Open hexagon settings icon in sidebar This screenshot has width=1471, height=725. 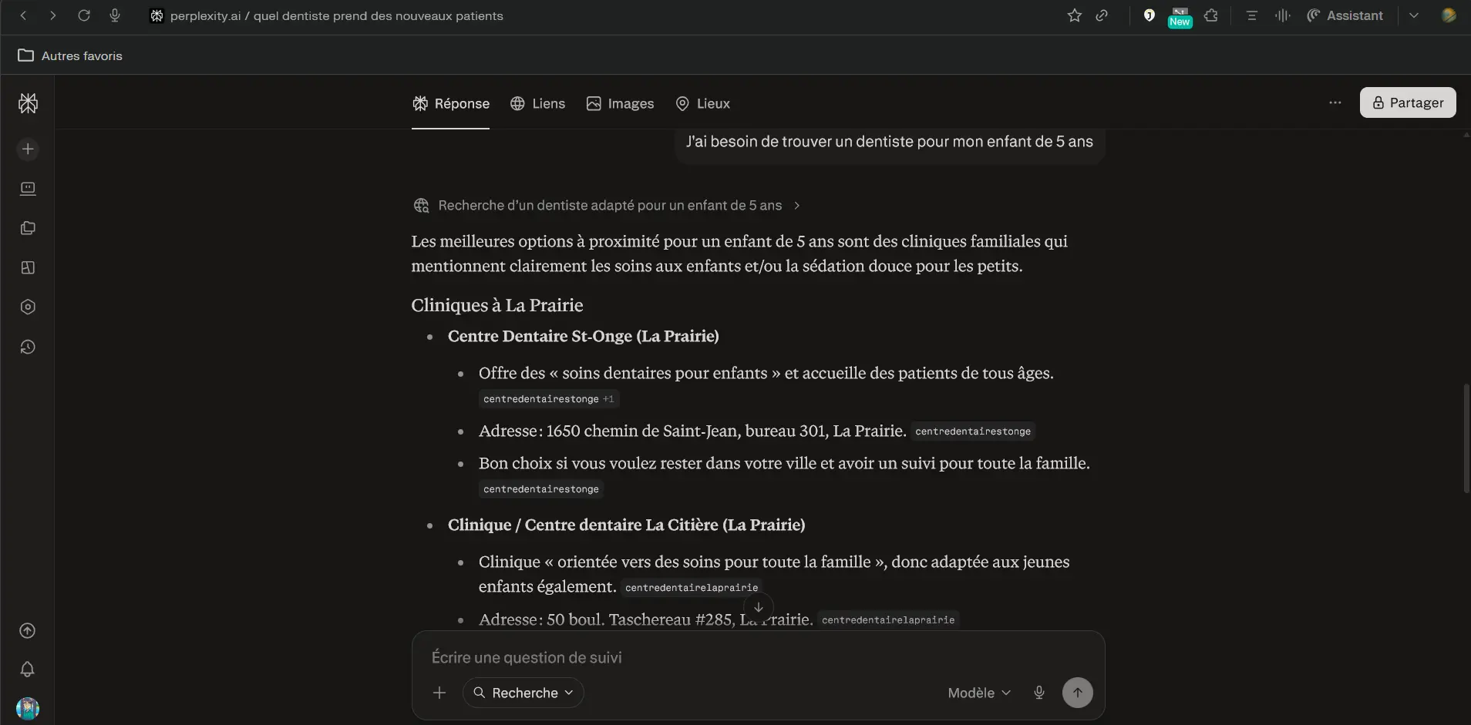point(28,307)
